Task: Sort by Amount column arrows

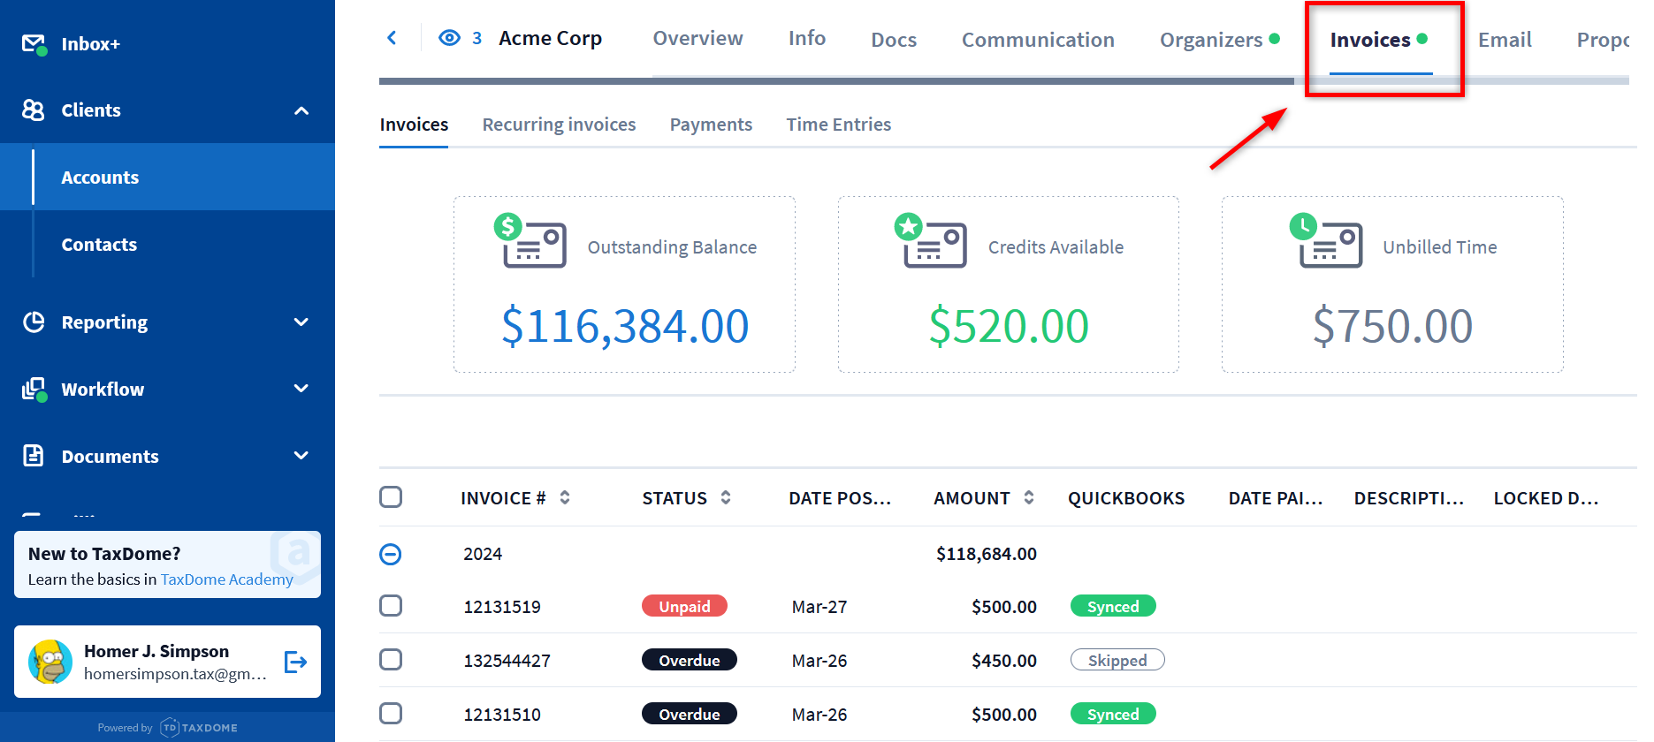Action: 1029,498
